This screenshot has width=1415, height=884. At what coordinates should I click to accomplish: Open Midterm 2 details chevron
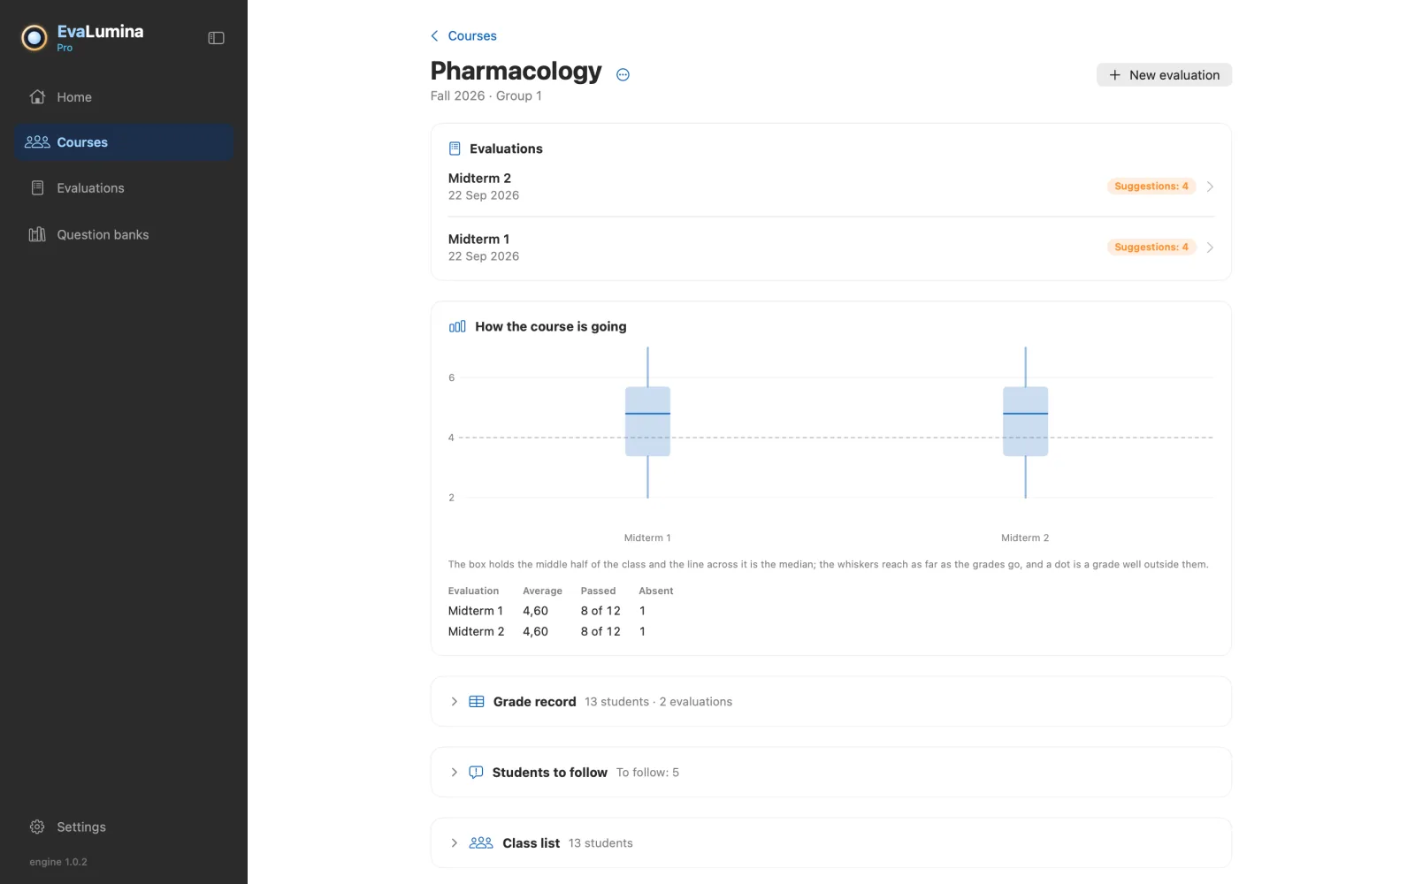tap(1210, 187)
